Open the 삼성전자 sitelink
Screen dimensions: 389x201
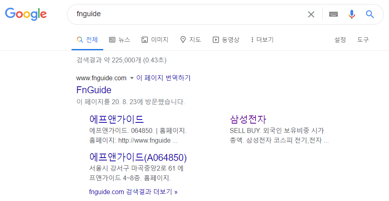(x=248, y=120)
